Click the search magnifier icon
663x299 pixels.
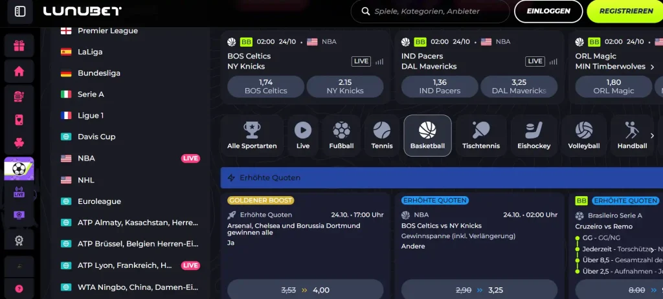click(x=366, y=12)
